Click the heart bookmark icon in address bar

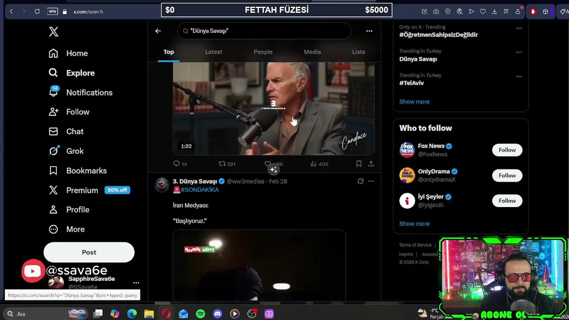point(483,12)
